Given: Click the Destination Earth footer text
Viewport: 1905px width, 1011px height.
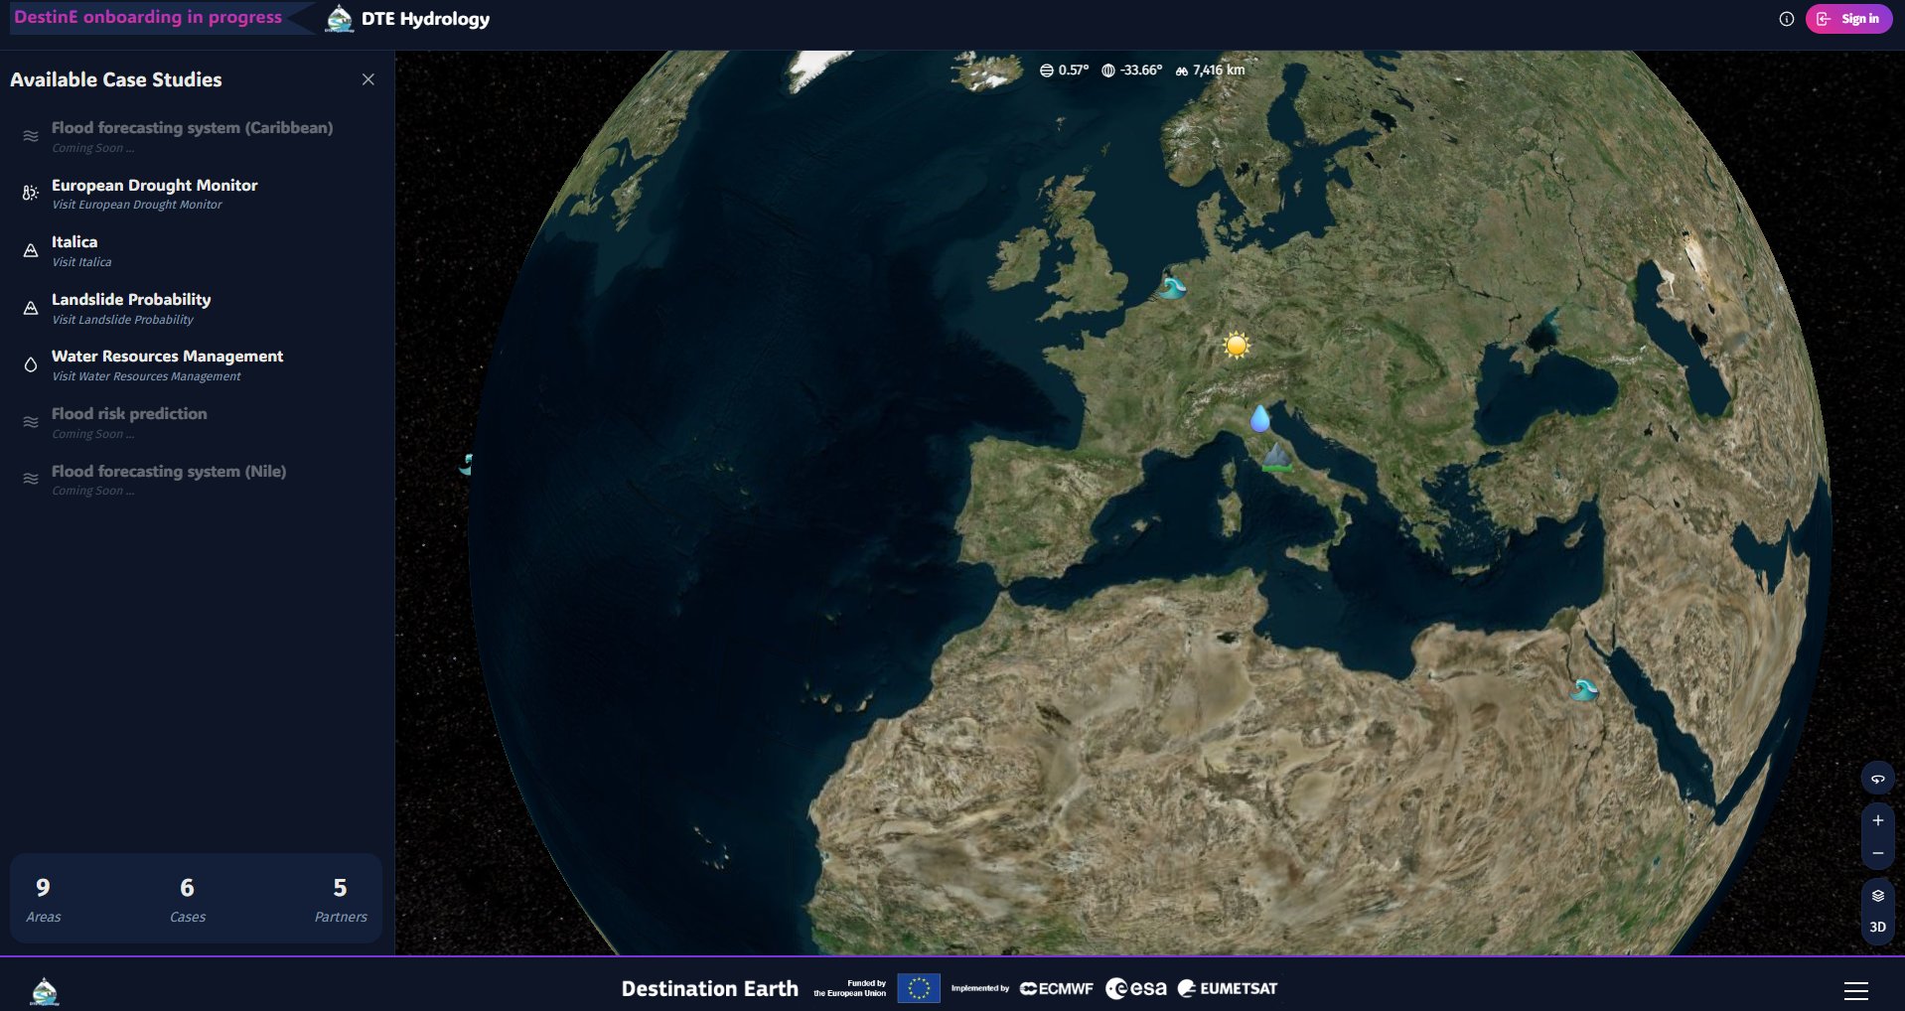Looking at the screenshot, I should point(709,989).
